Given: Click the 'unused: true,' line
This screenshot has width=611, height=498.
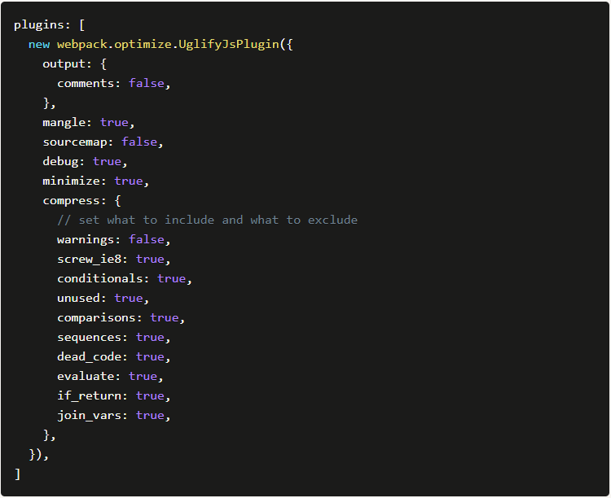Looking at the screenshot, I should 103,299.
